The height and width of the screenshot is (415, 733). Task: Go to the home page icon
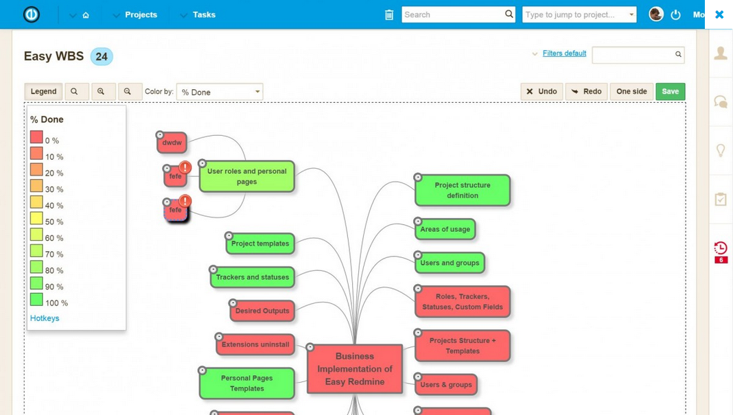coord(86,15)
